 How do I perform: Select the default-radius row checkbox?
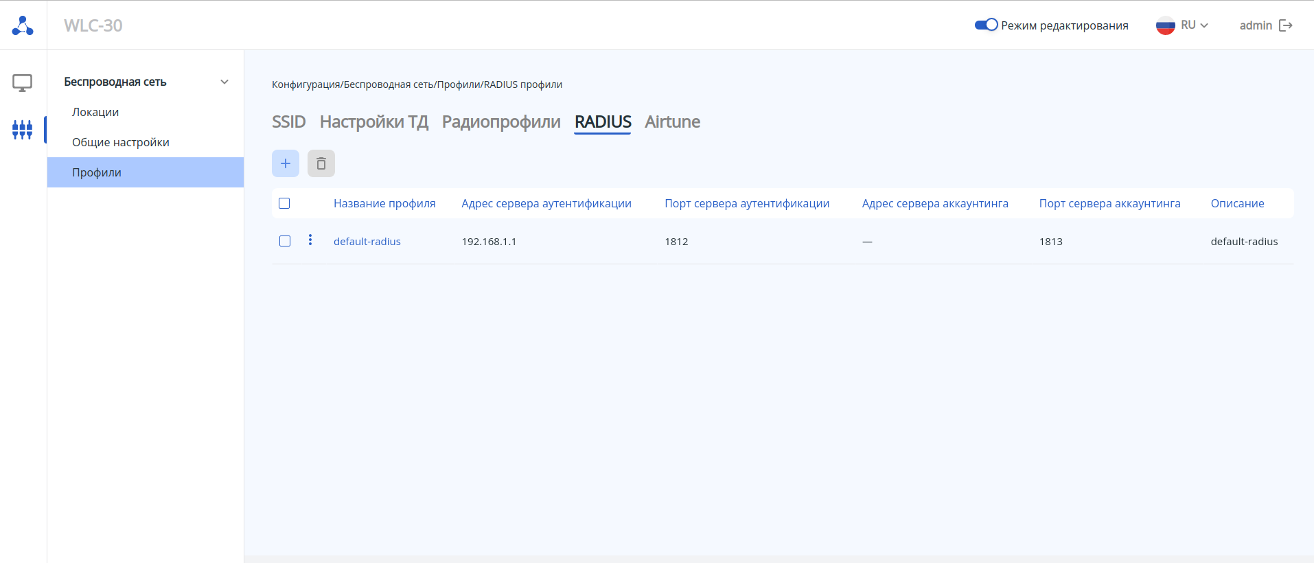(285, 241)
